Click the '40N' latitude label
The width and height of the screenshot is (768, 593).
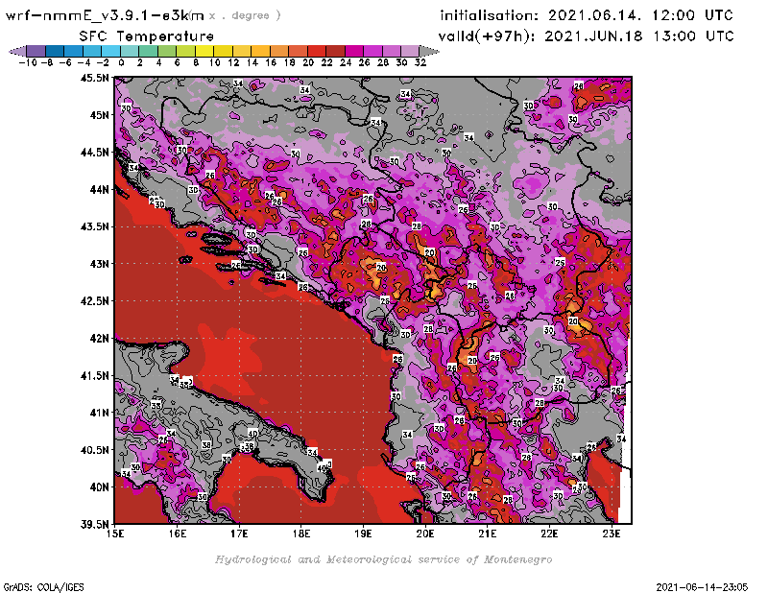99,486
